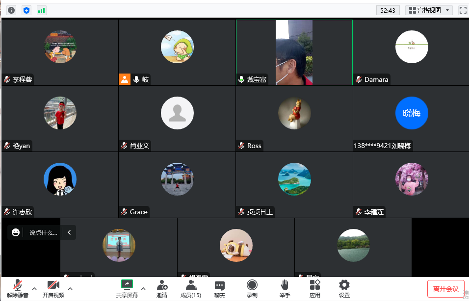Open the 邀请 invite icon
Viewport: 469px width, 301px height.
pyautogui.click(x=162, y=289)
